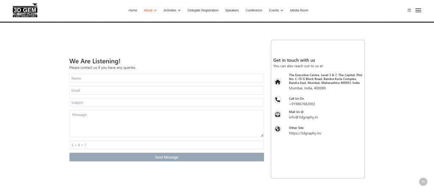
Task: Click the 3D GEM logo
Action: click(x=25, y=10)
